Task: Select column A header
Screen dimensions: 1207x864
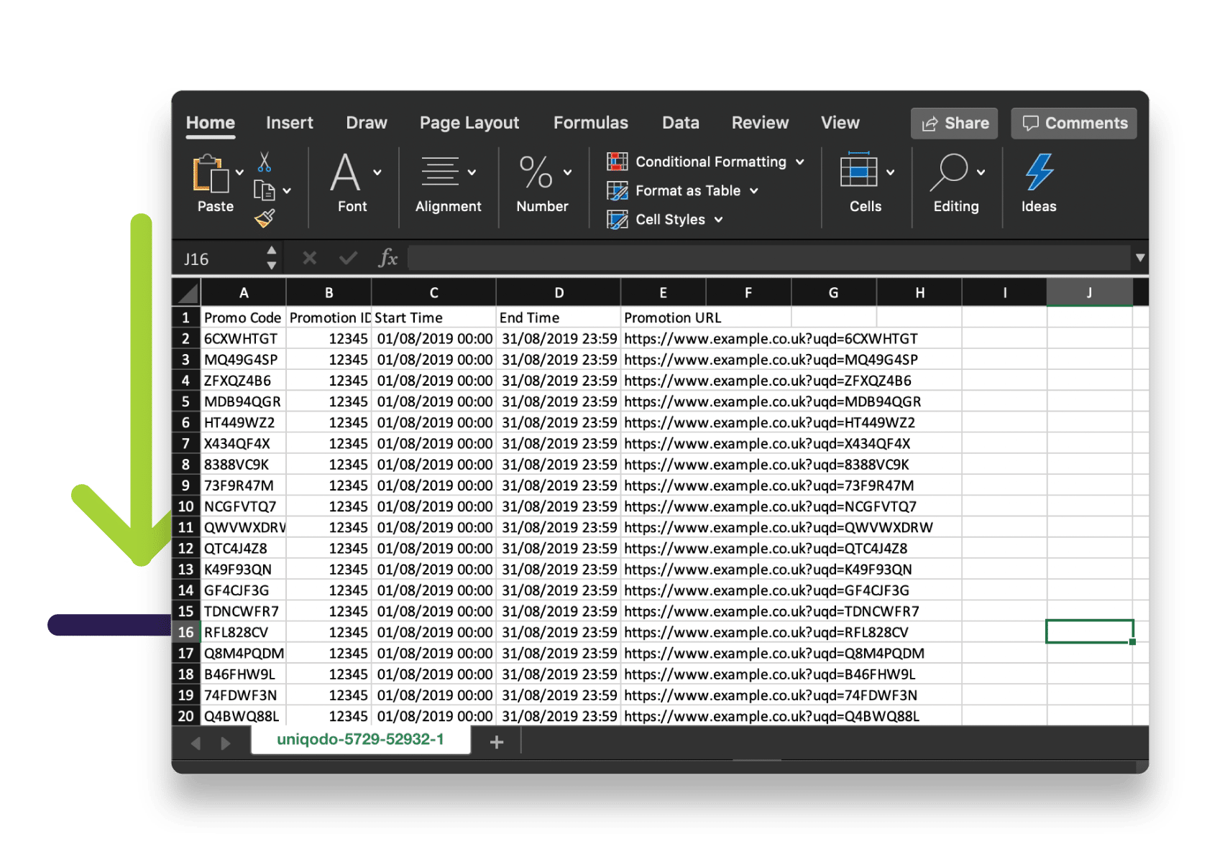Action: (x=244, y=292)
